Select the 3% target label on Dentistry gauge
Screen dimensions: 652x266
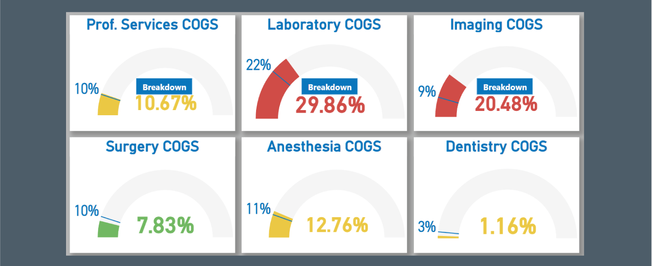click(427, 227)
